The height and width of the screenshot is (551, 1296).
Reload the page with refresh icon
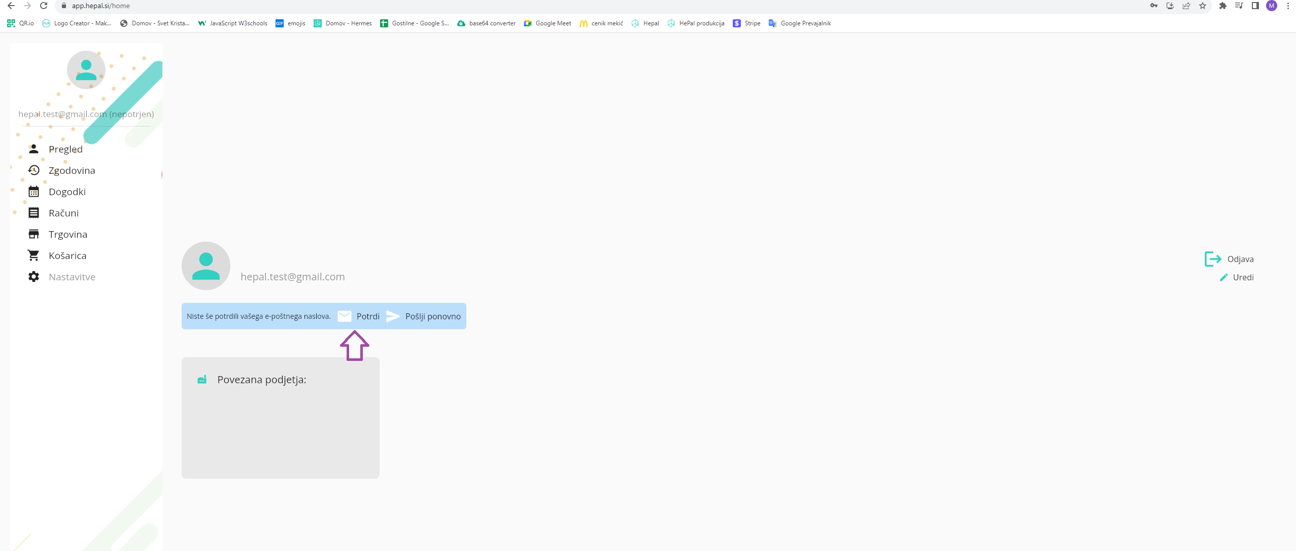[x=44, y=6]
